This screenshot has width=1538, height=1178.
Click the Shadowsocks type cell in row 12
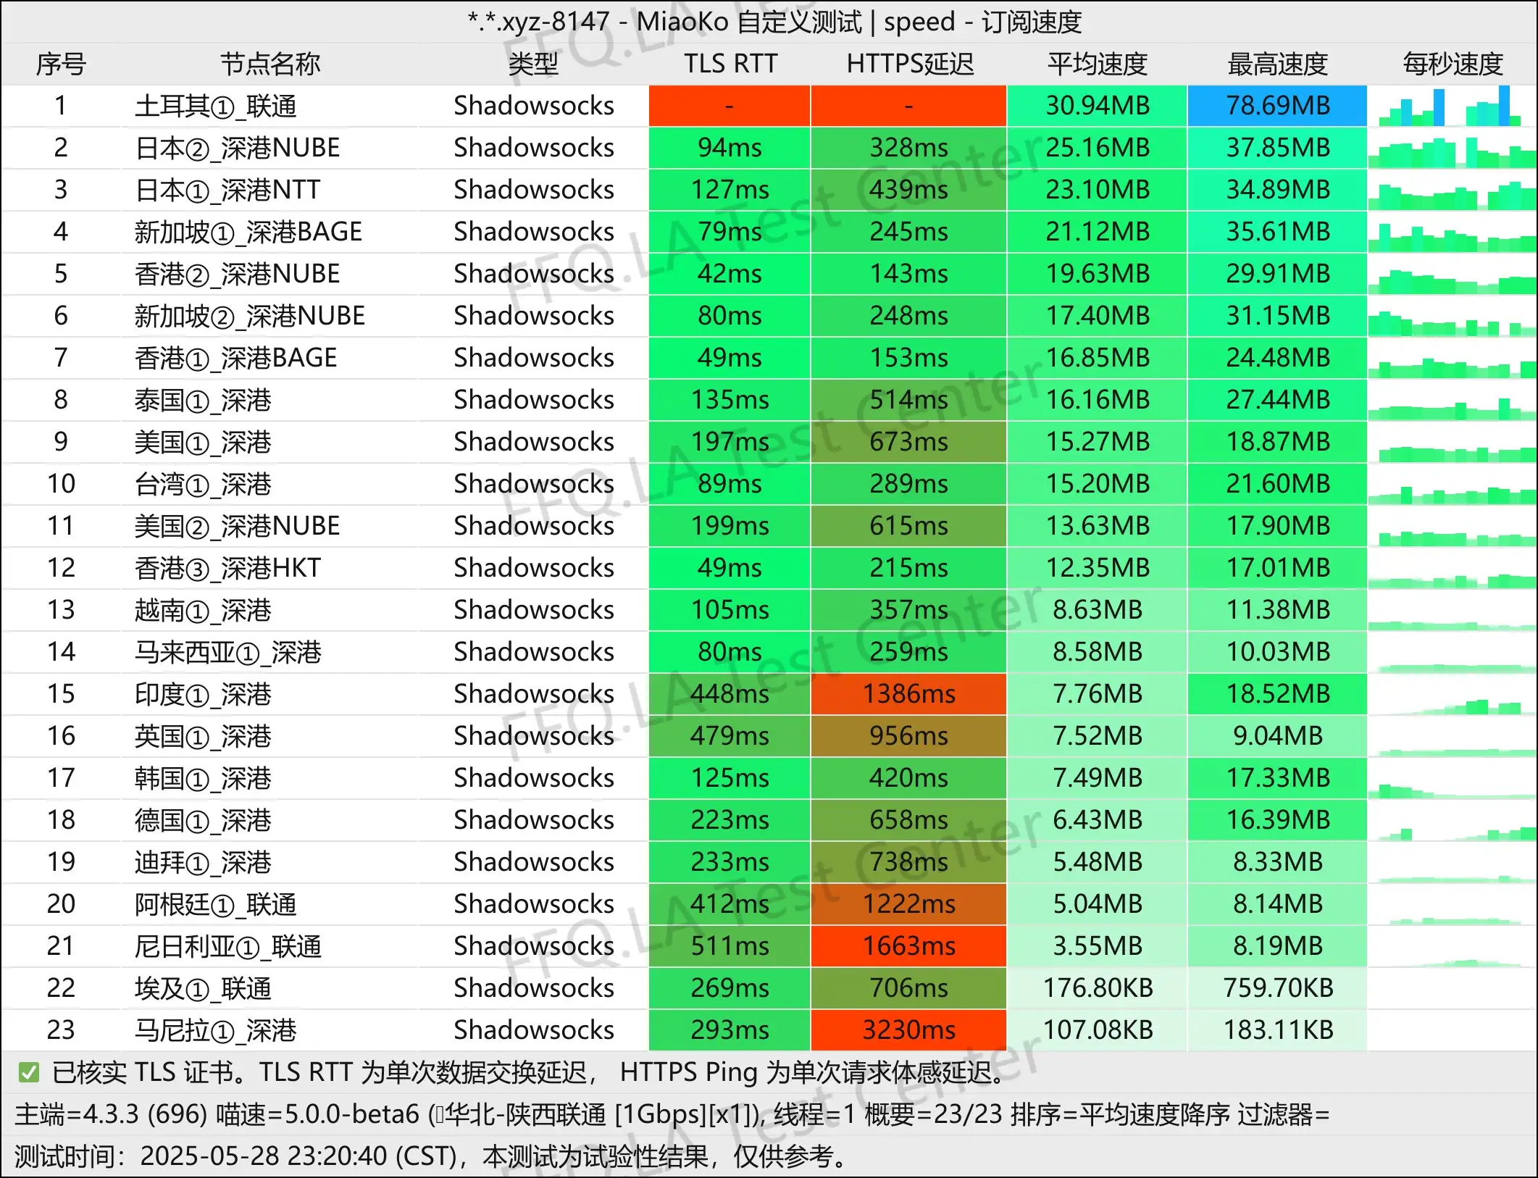[x=534, y=568]
